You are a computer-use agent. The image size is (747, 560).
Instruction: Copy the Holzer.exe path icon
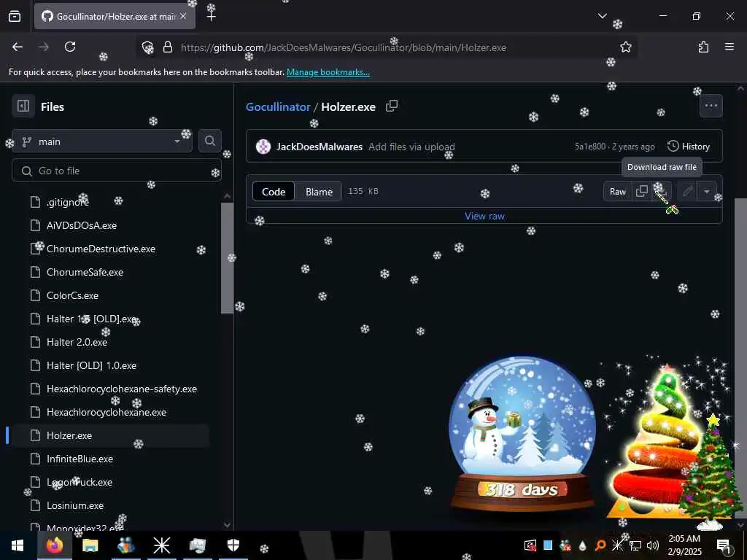pyautogui.click(x=392, y=106)
